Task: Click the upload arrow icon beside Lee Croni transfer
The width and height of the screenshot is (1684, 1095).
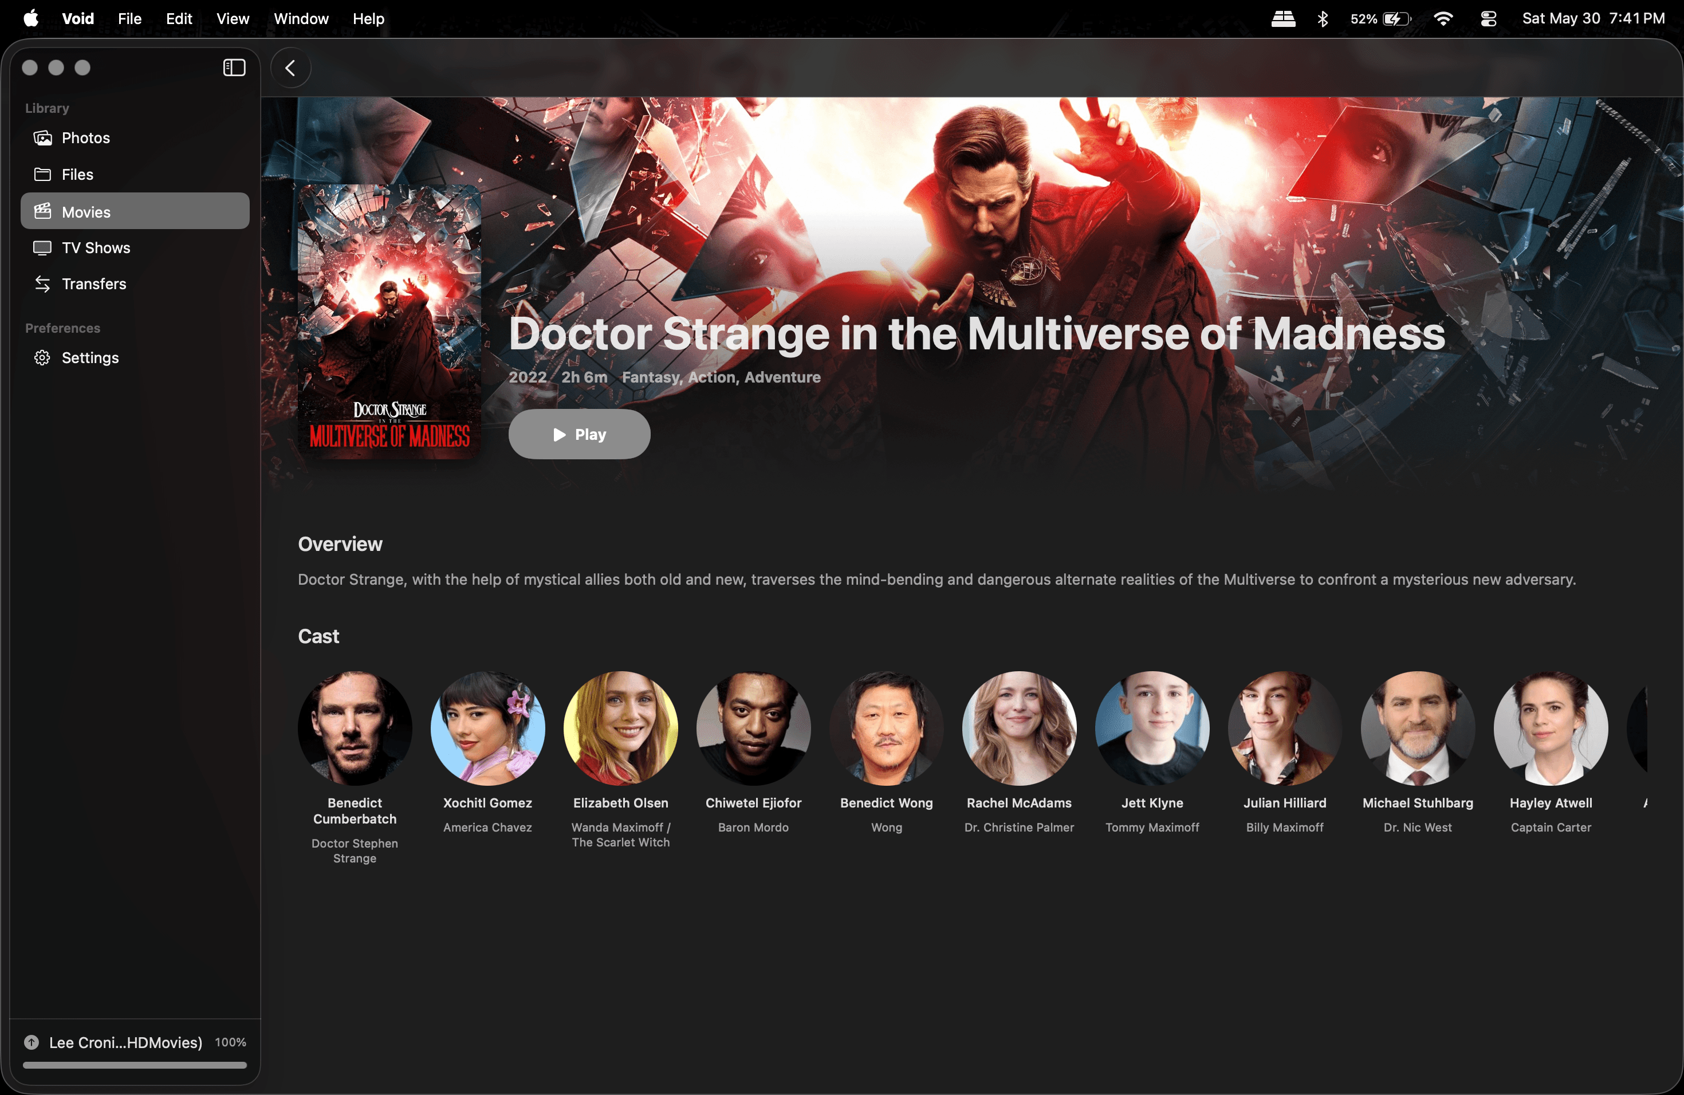Action: click(x=32, y=1042)
